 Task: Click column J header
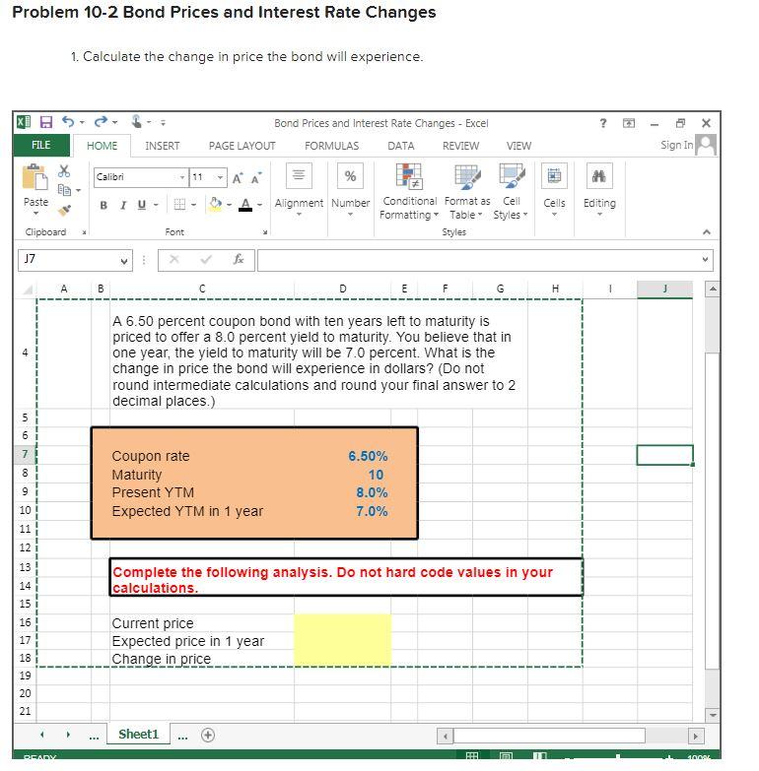[x=665, y=289]
